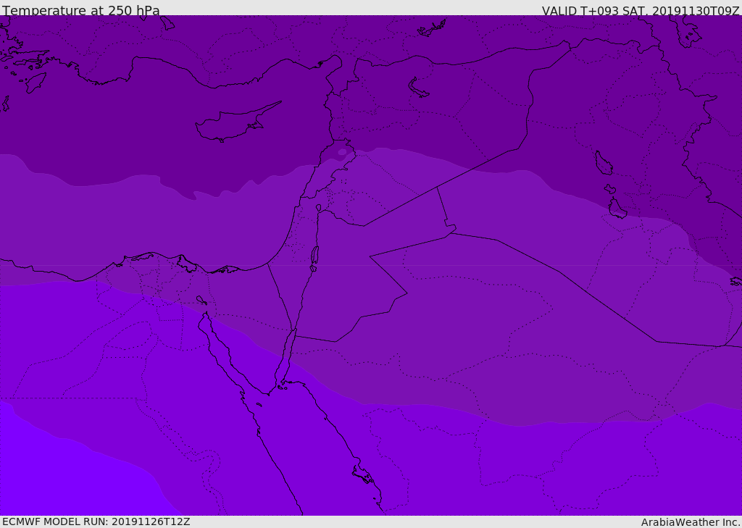Click the 'ECMWF MODEL RUN: 20191126T12Z' label

[x=96, y=521]
